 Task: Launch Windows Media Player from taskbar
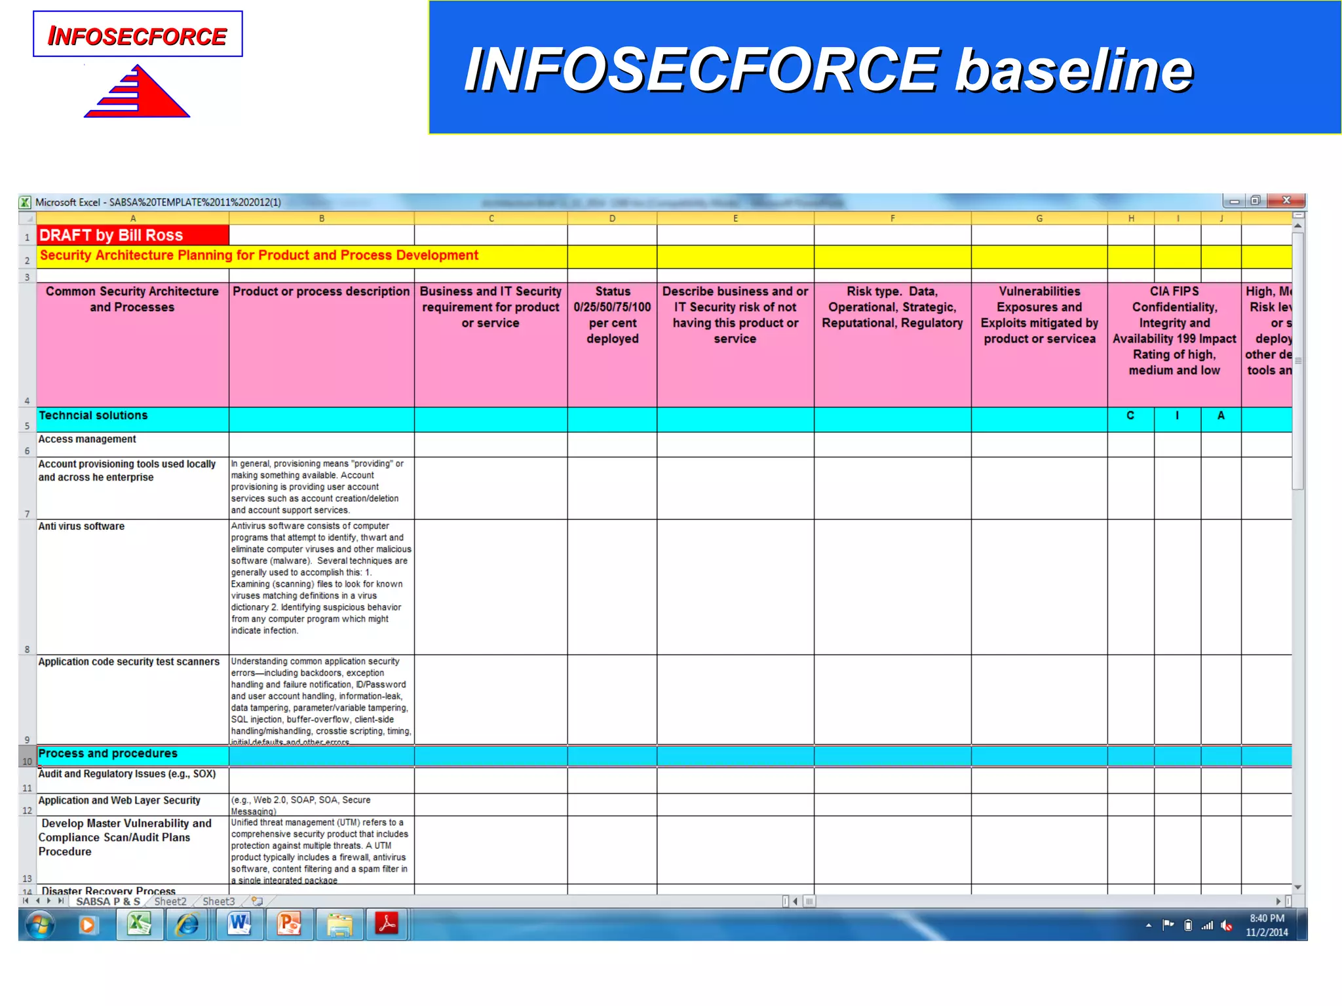click(88, 925)
